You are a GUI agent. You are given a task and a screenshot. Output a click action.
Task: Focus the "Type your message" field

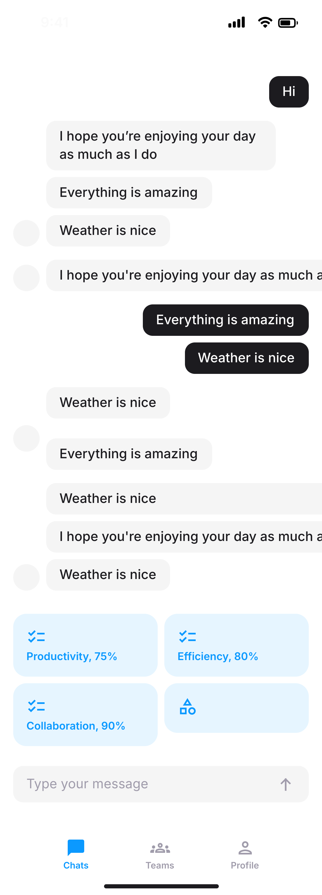coord(146,784)
